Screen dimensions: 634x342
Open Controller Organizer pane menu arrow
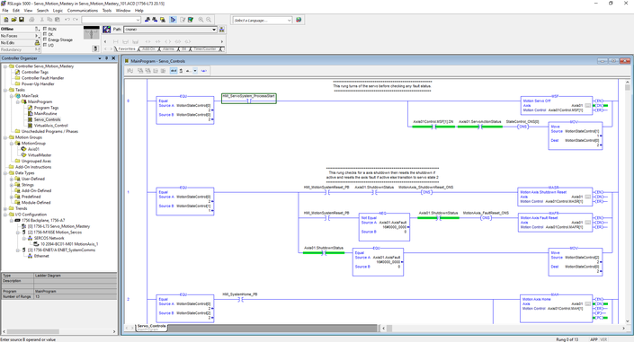point(100,58)
